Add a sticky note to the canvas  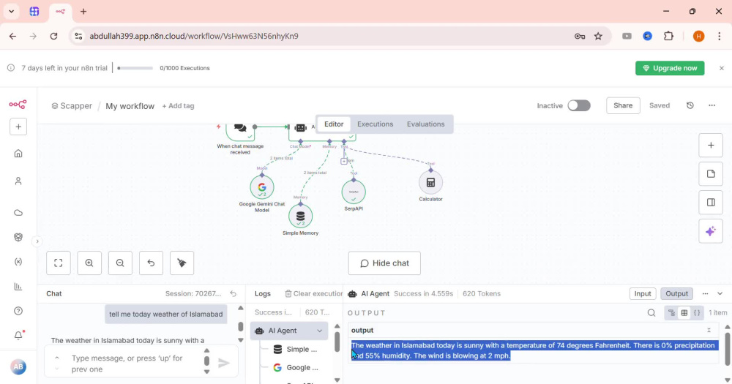(x=711, y=174)
